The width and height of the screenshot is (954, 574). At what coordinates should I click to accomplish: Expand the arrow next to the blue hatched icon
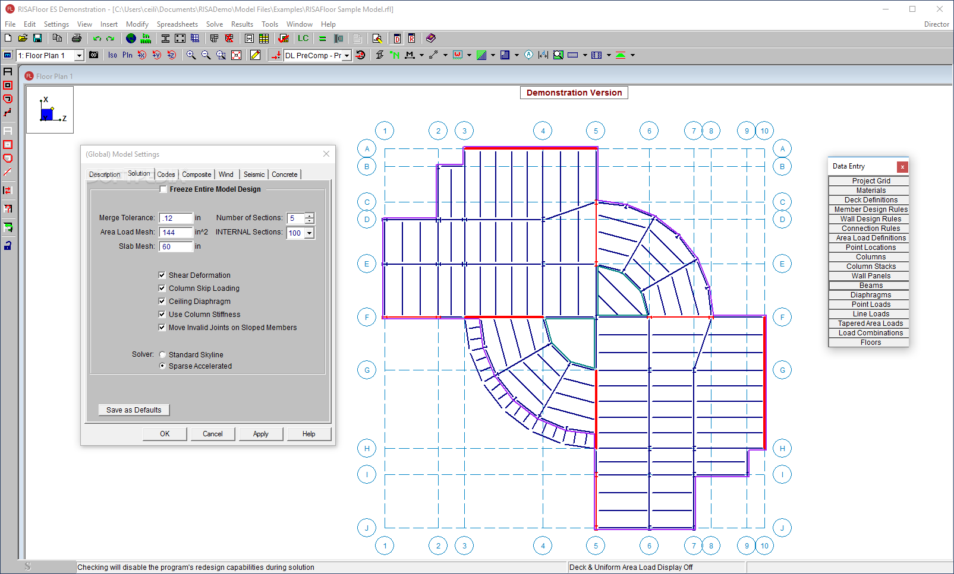[x=517, y=55]
